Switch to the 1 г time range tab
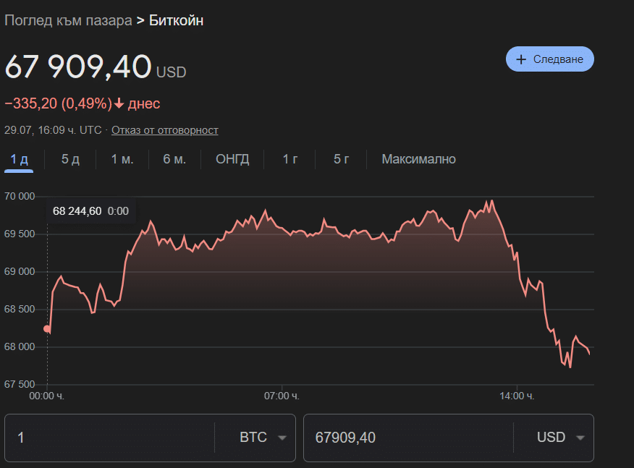This screenshot has width=634, height=468. [290, 159]
